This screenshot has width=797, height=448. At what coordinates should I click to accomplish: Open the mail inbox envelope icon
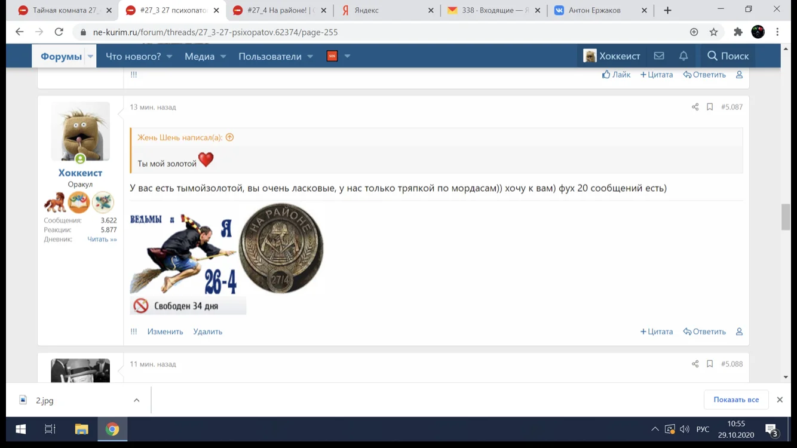click(659, 56)
